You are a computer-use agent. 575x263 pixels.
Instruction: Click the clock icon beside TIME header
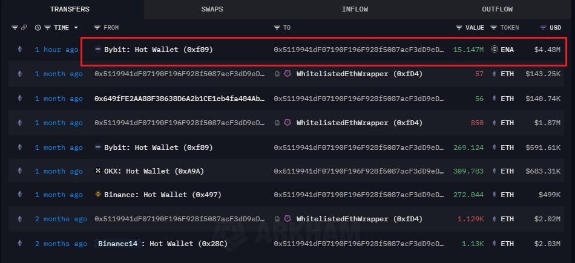(38, 28)
